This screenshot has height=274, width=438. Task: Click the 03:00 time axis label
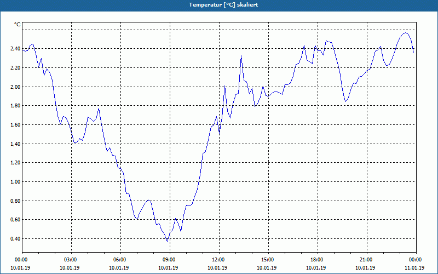click(72, 260)
